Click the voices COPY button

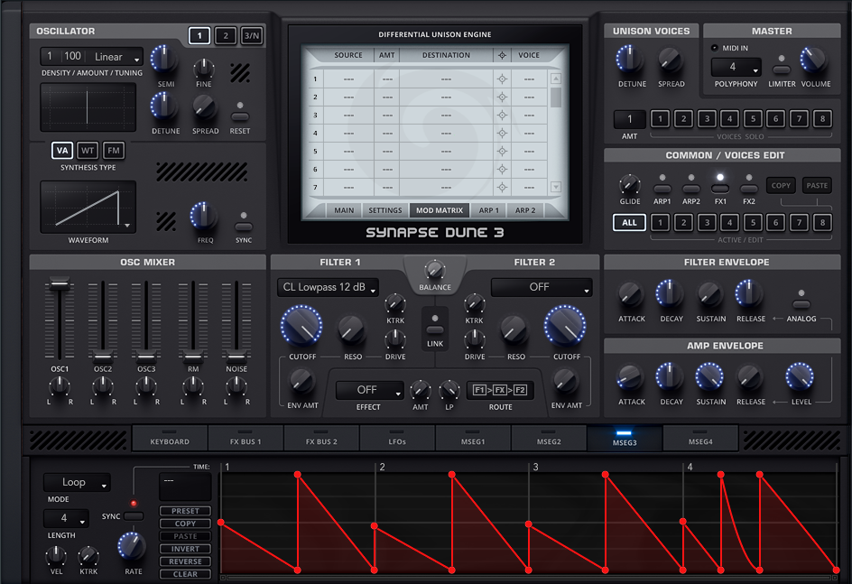tap(781, 185)
